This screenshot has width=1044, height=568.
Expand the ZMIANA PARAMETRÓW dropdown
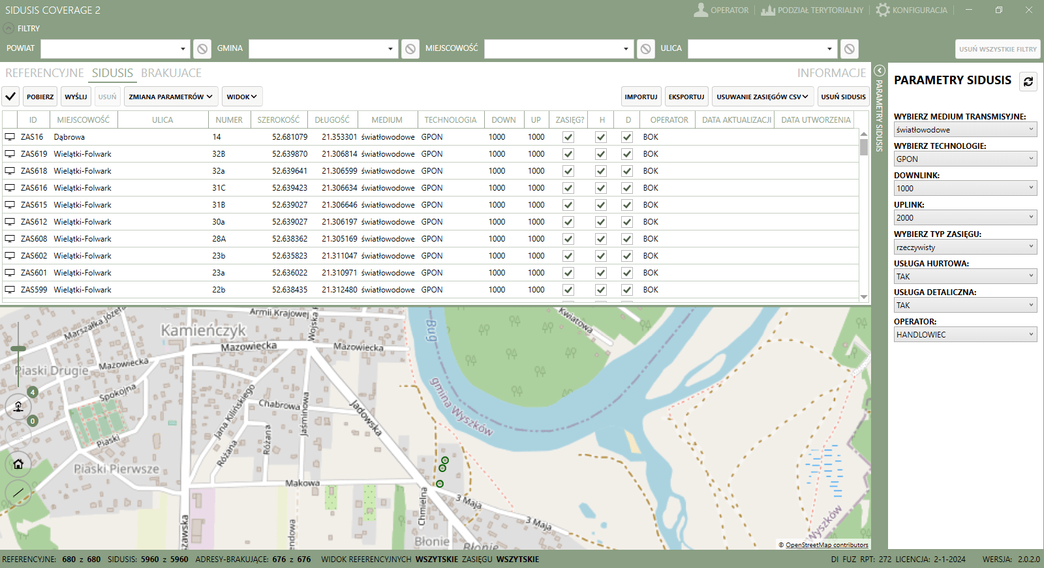point(170,97)
